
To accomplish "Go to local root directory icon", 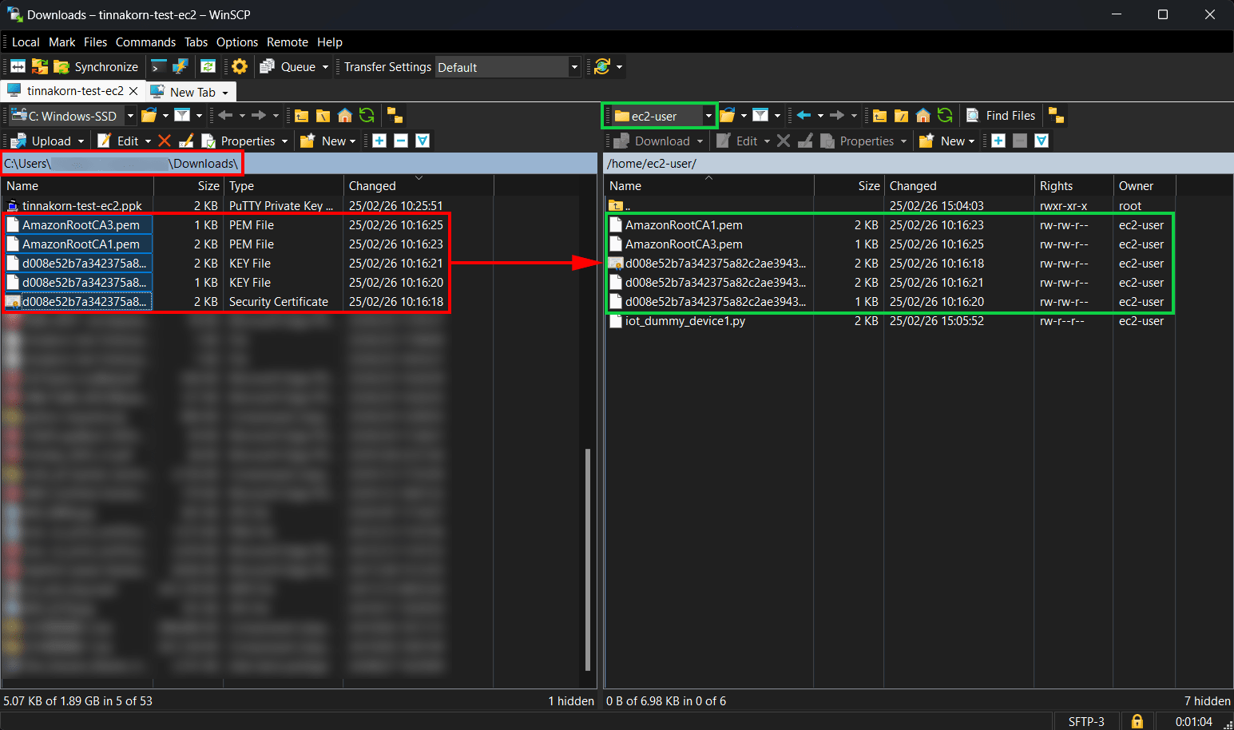I will click(323, 116).
